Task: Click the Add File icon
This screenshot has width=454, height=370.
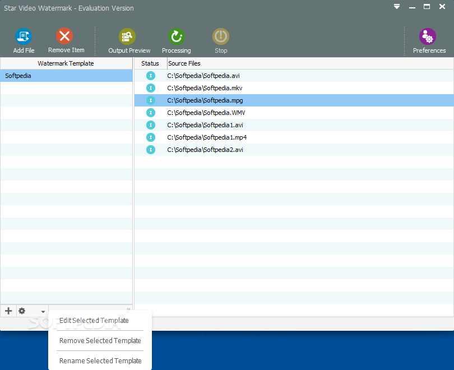Action: click(24, 35)
